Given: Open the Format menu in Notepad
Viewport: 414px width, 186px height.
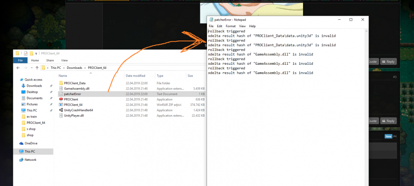Looking at the screenshot, I should point(230,26).
